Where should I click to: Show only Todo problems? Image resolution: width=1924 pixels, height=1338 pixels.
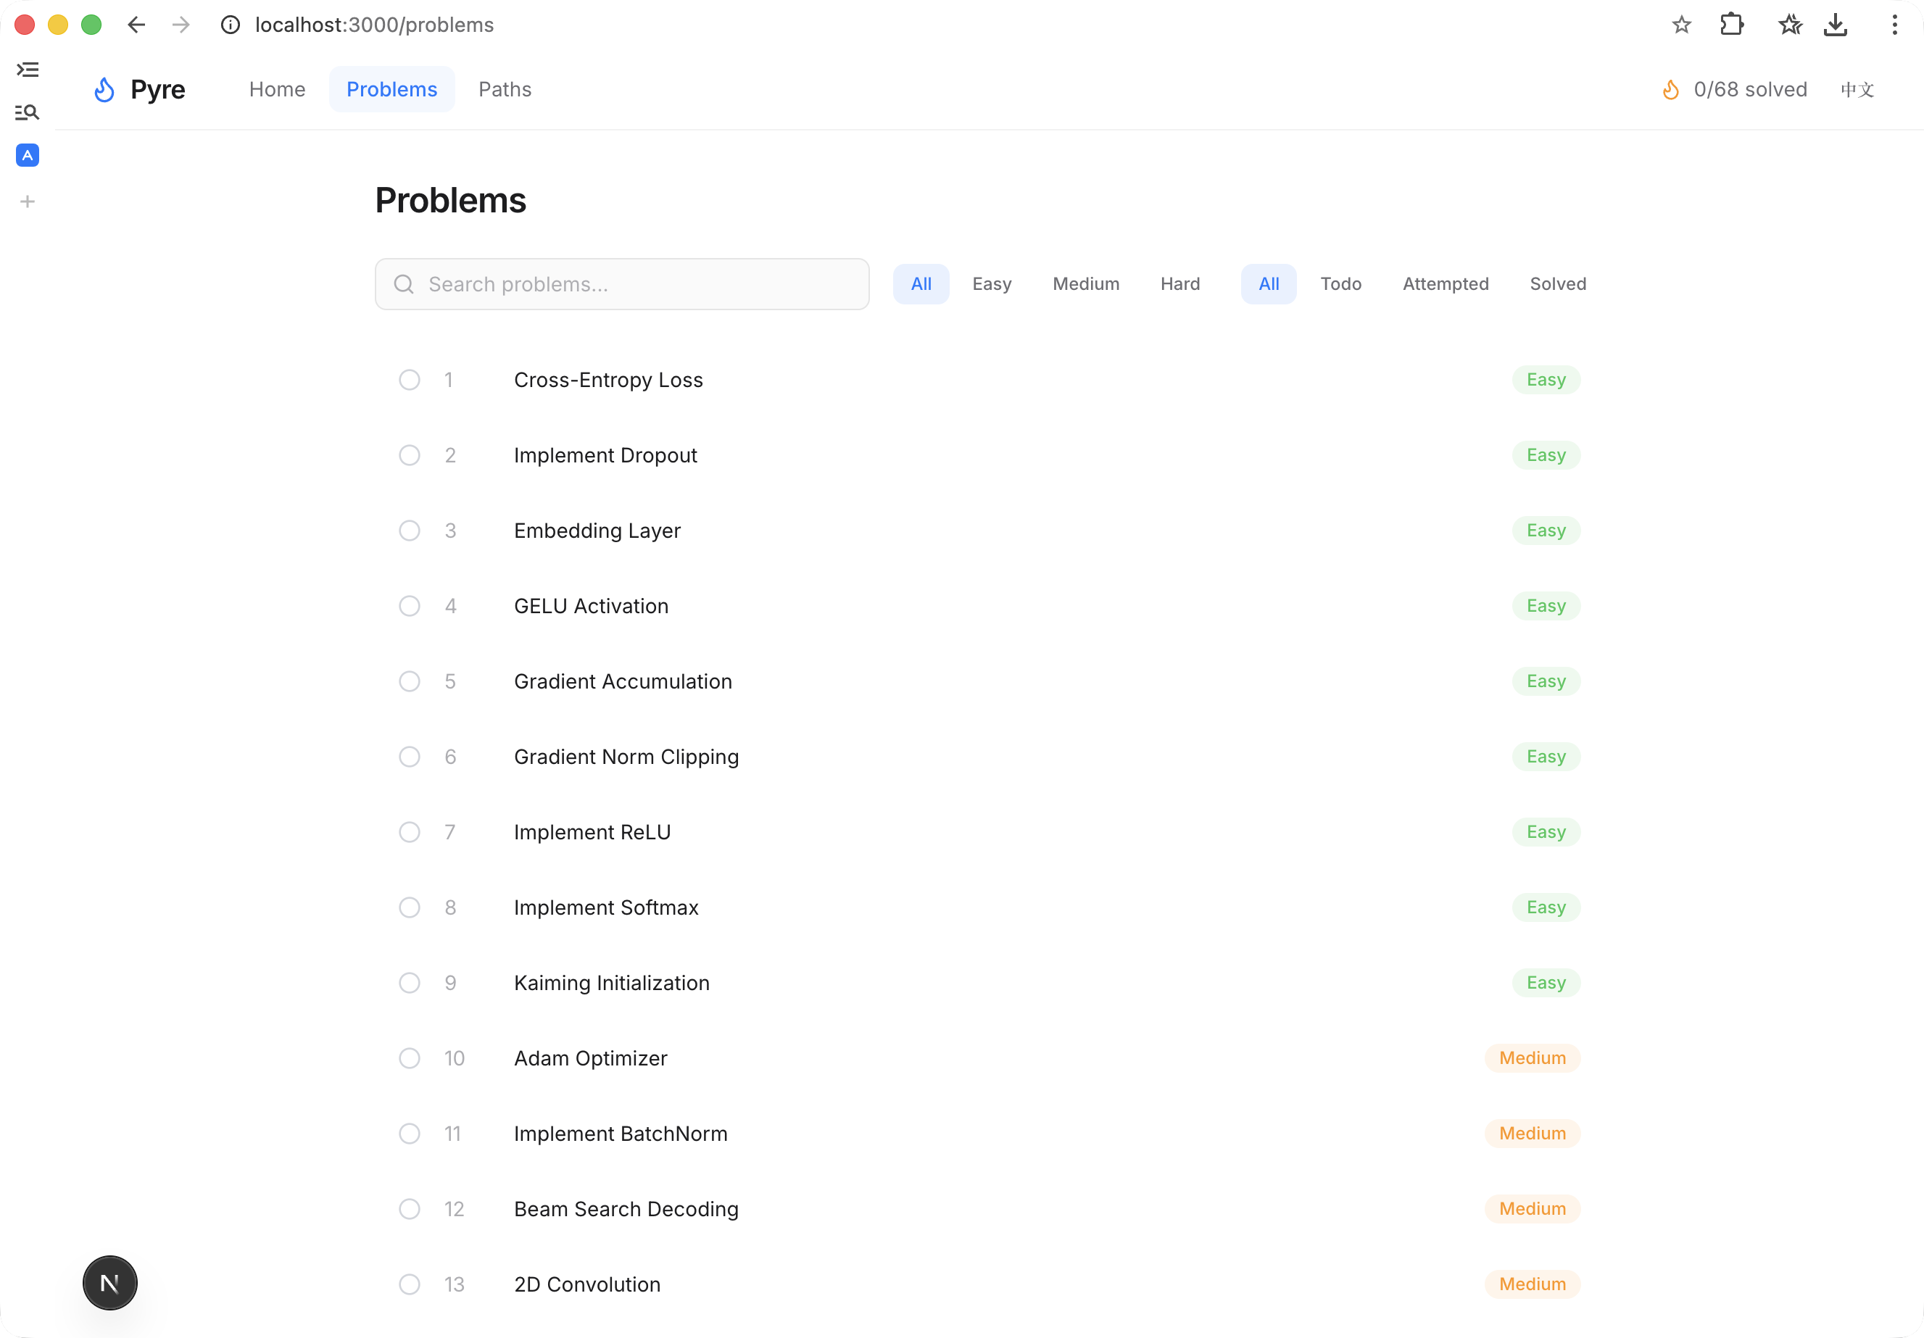pyautogui.click(x=1340, y=284)
